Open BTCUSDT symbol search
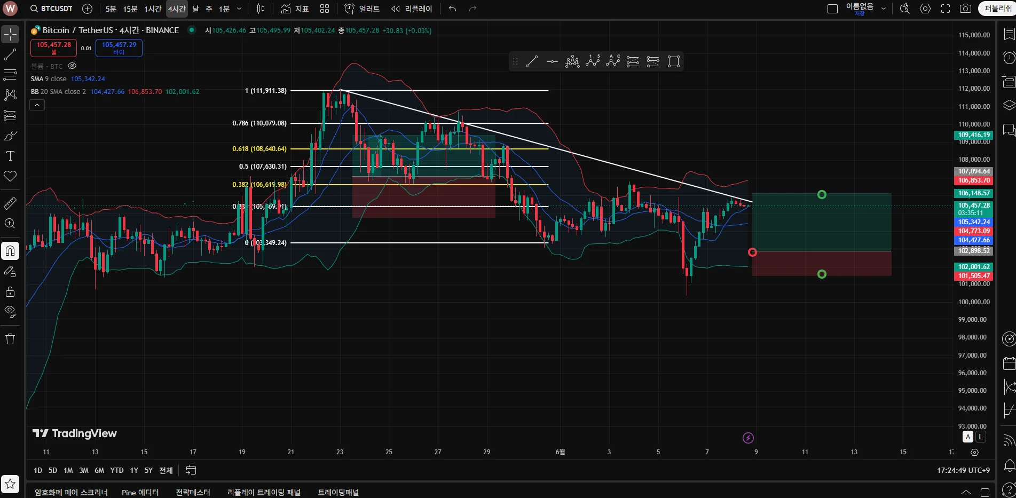Image resolution: width=1016 pixels, height=498 pixels. (x=51, y=9)
